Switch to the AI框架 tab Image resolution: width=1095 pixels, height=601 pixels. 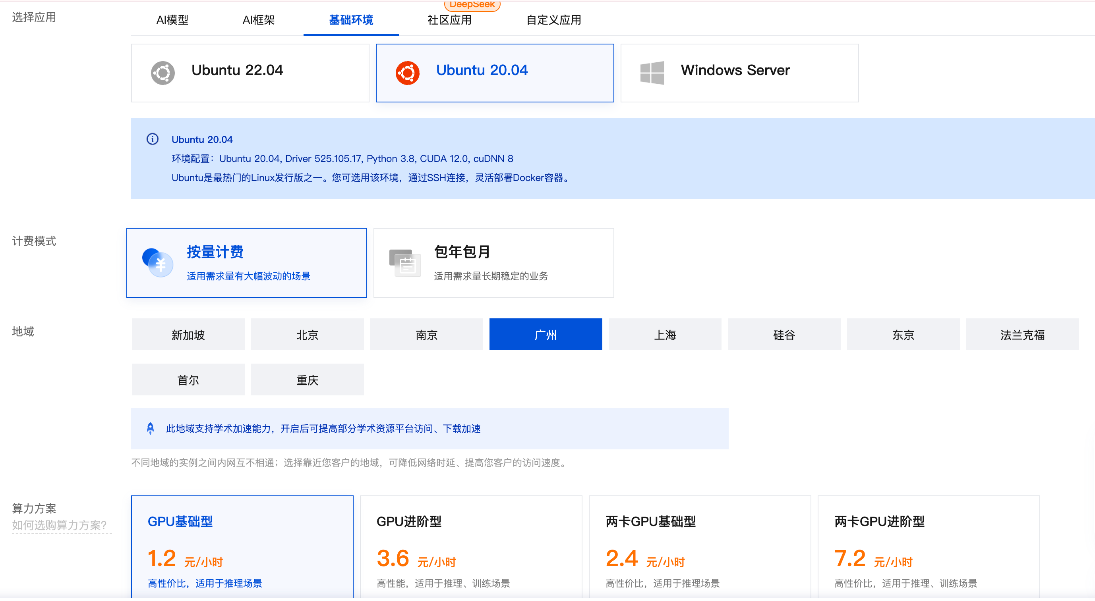258,20
